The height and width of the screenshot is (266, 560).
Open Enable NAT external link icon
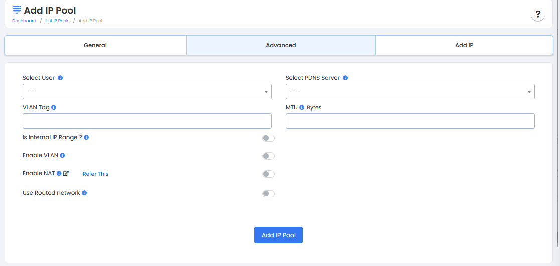66,173
